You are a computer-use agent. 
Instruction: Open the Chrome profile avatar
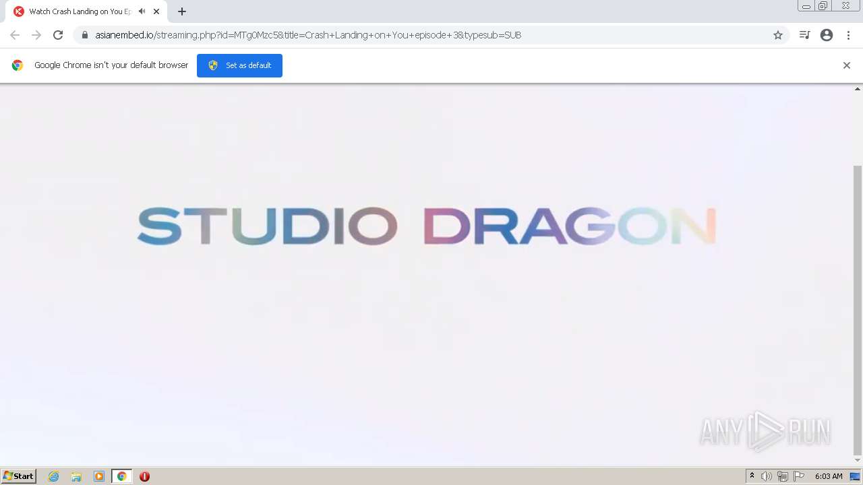click(827, 35)
